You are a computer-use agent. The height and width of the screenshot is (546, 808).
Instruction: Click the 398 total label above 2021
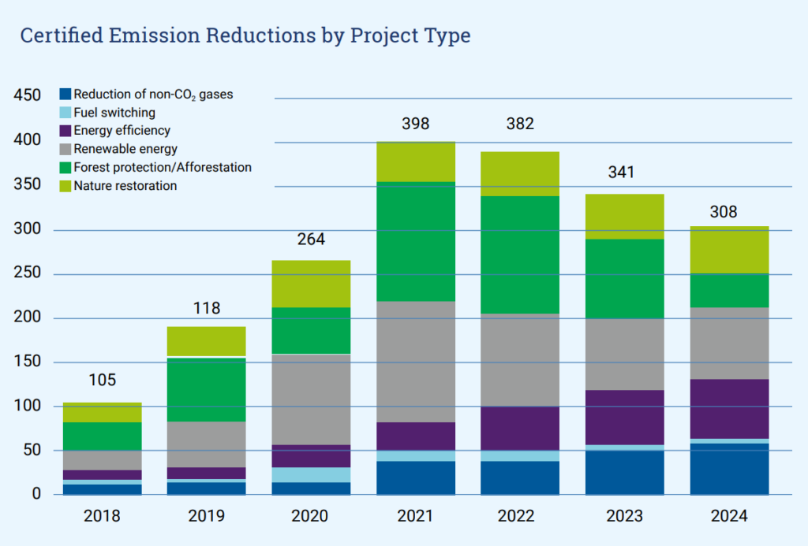tap(416, 124)
